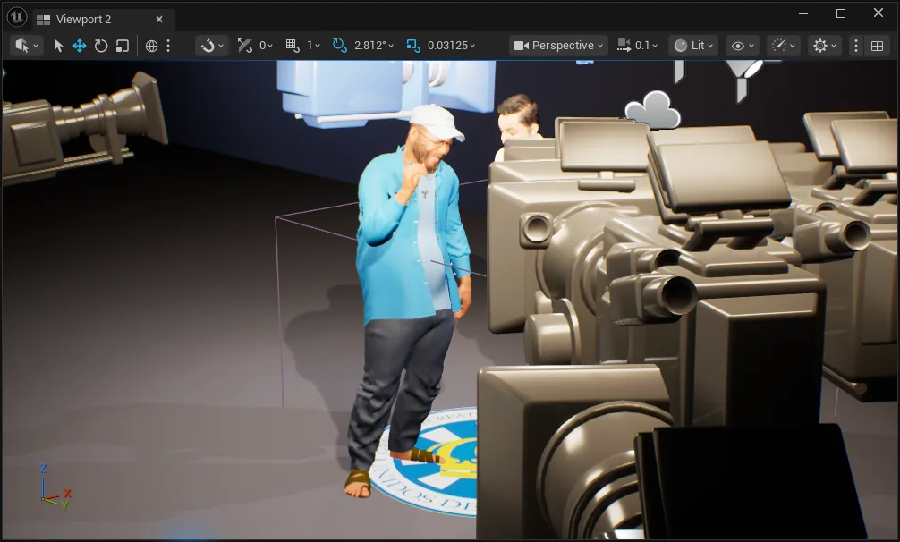Toggle world/local coordinate space globe

point(151,46)
